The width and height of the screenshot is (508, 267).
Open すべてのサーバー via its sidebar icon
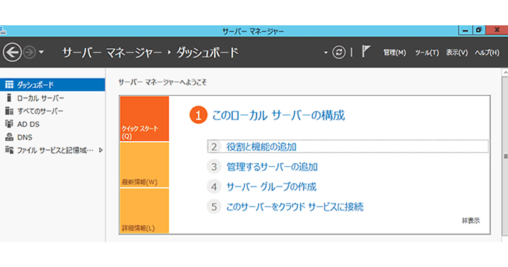9,111
